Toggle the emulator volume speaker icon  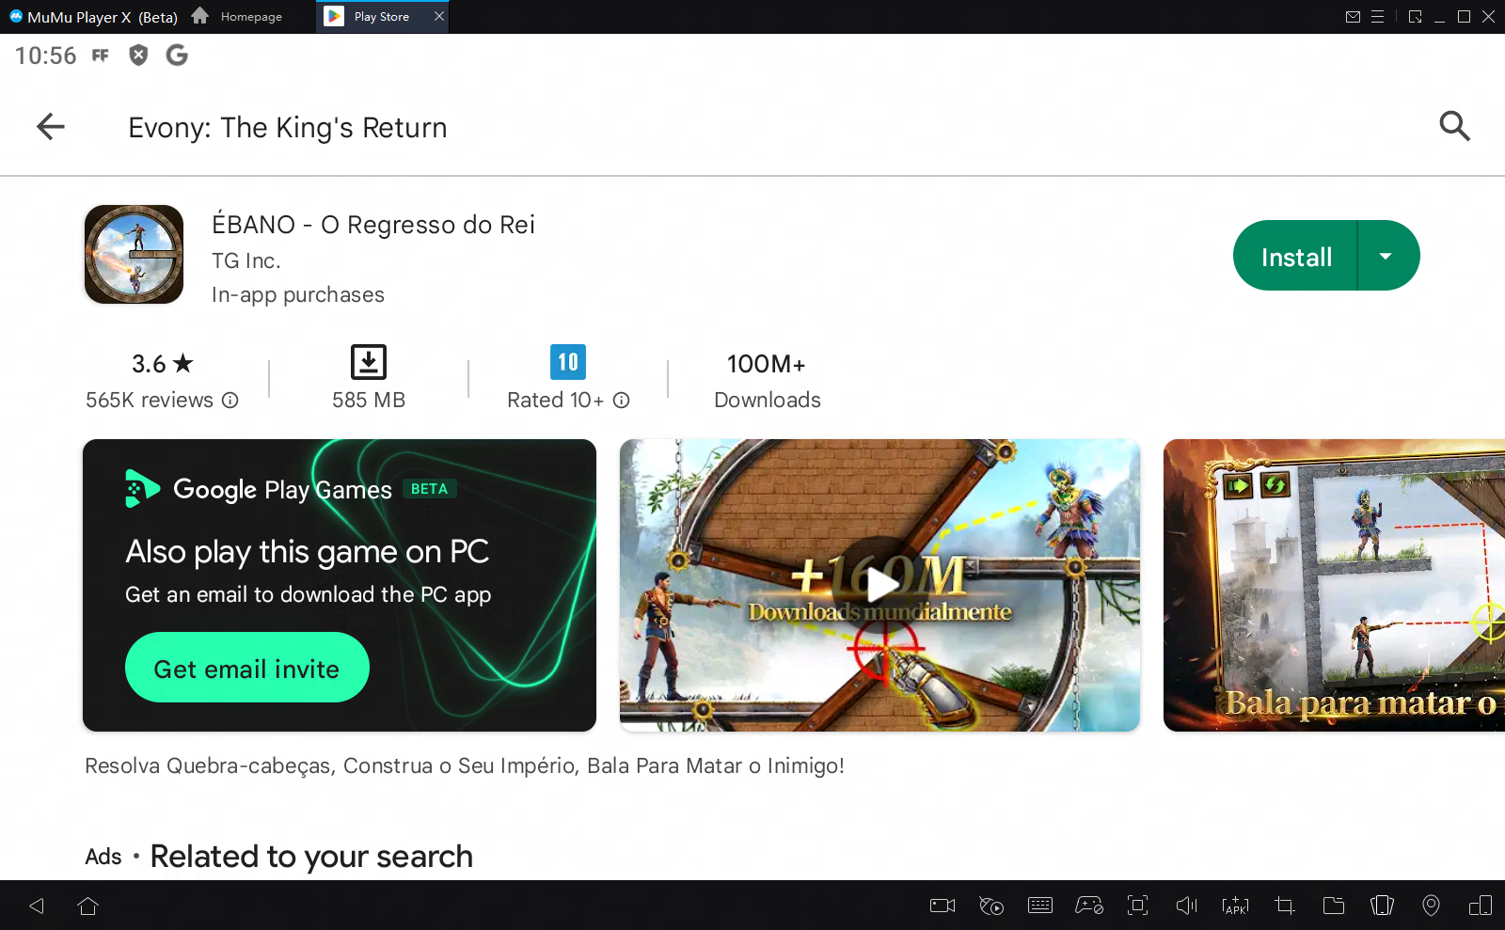point(1186,906)
